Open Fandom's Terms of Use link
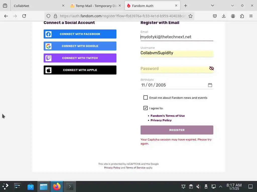The height and width of the screenshot is (192, 257). tap(167, 116)
